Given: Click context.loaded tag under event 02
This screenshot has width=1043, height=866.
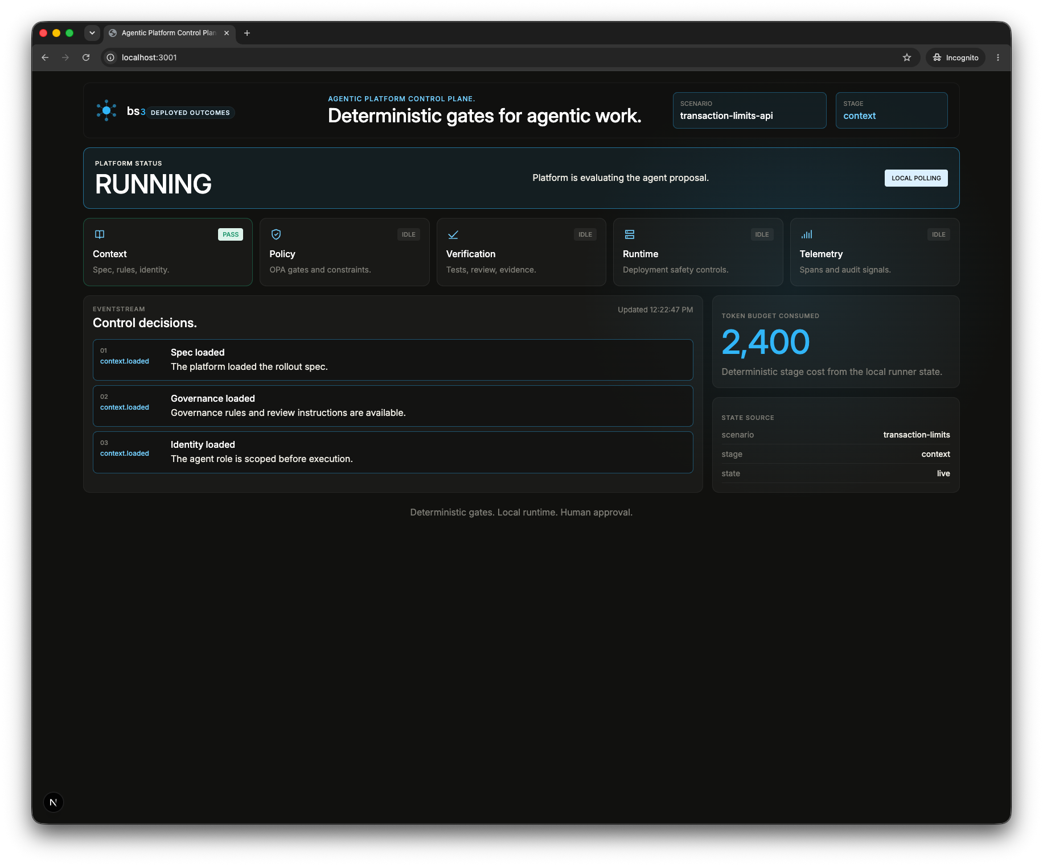Looking at the screenshot, I should [x=125, y=407].
